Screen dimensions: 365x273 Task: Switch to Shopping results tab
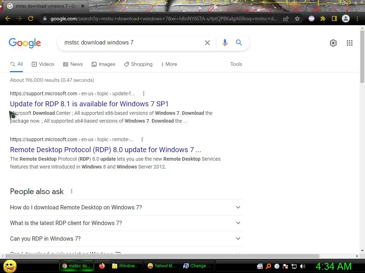coord(138,64)
